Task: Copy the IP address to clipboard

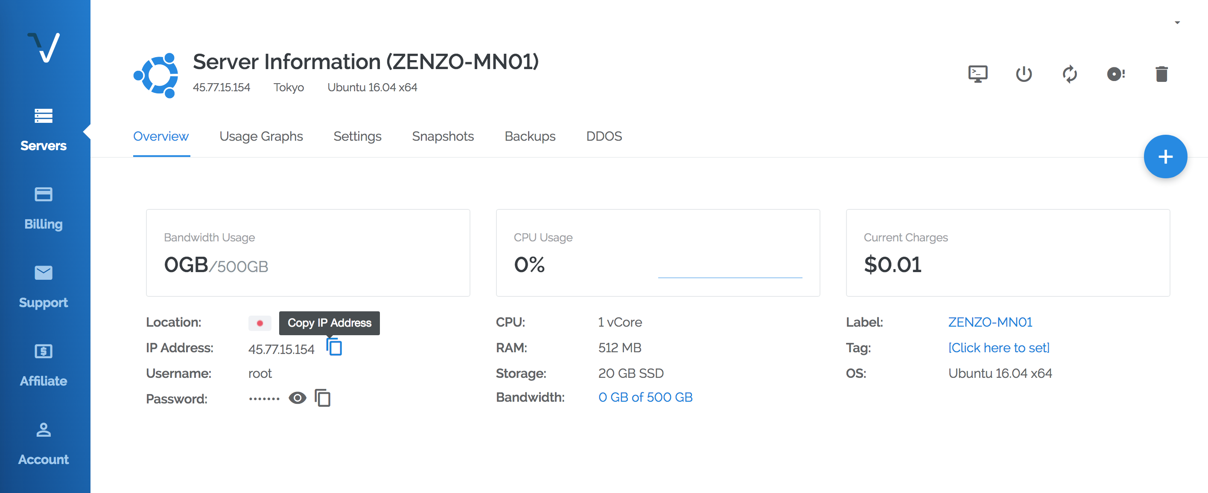Action: (x=334, y=347)
